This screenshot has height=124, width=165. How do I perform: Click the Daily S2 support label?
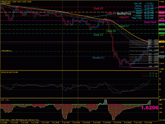(111, 31)
